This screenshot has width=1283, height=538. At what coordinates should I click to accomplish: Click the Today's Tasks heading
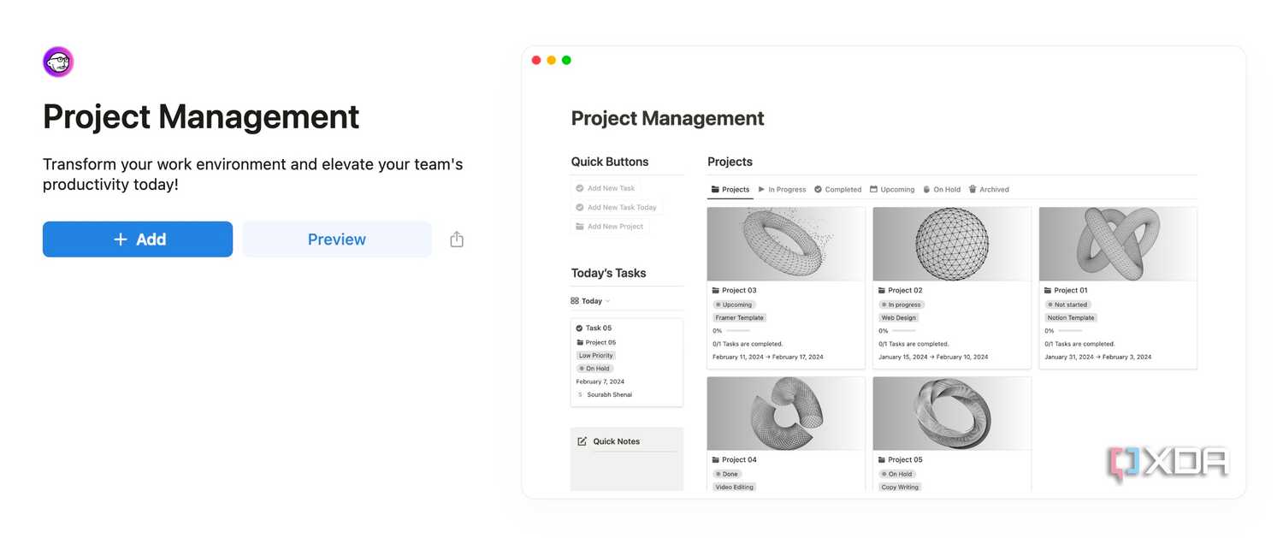(609, 274)
